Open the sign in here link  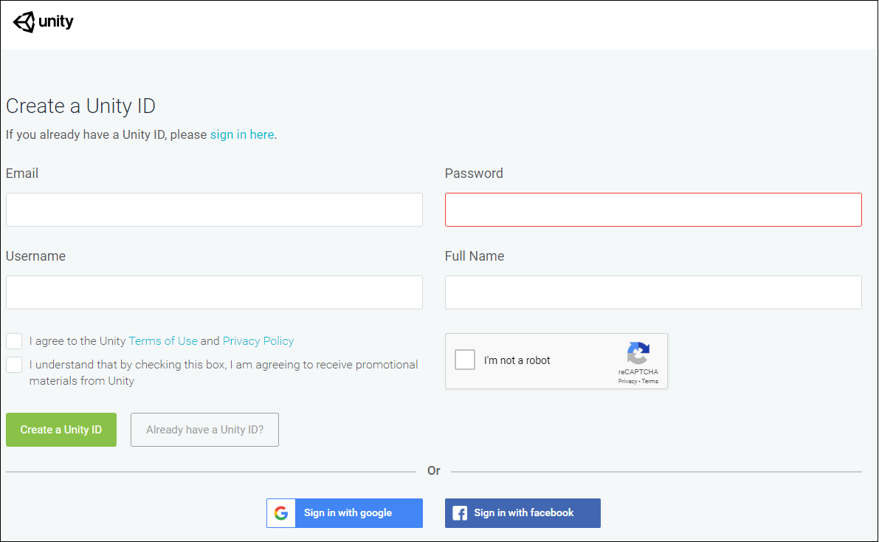click(242, 135)
